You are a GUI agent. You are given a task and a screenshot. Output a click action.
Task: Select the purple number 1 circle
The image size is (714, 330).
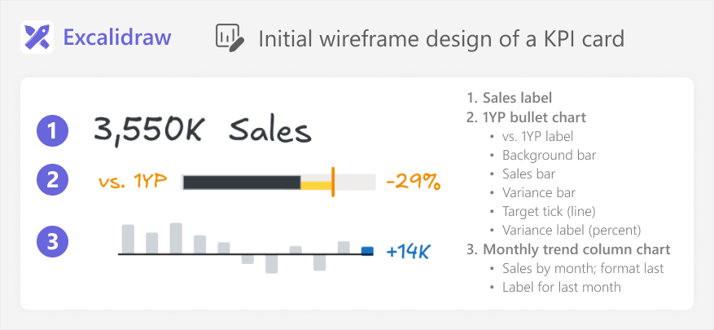(x=52, y=131)
